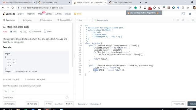
Task: Collapse the merge2SortedLists fold at line 19
Action: (82, 65)
